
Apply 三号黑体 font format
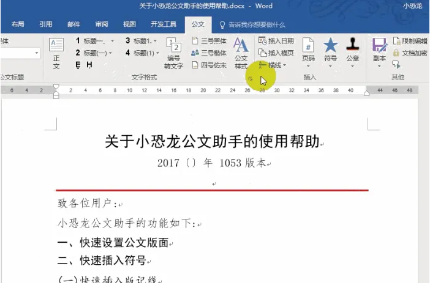(209, 41)
